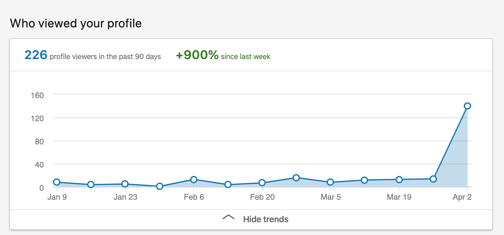Select the Apr 2 peak data point
Screen dimensions: 504x235
[467, 106]
